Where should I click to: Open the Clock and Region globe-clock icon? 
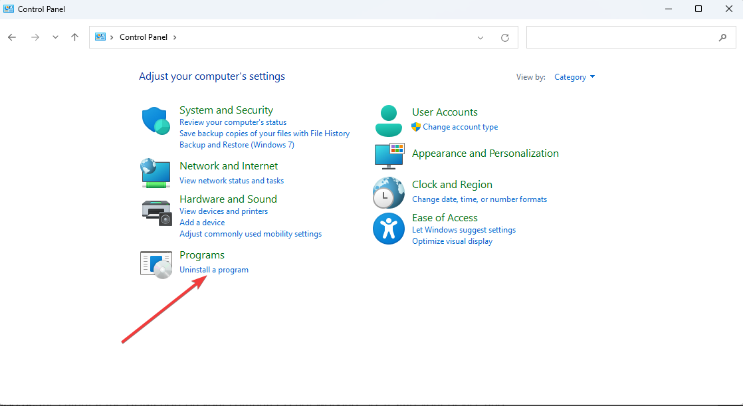click(x=389, y=193)
